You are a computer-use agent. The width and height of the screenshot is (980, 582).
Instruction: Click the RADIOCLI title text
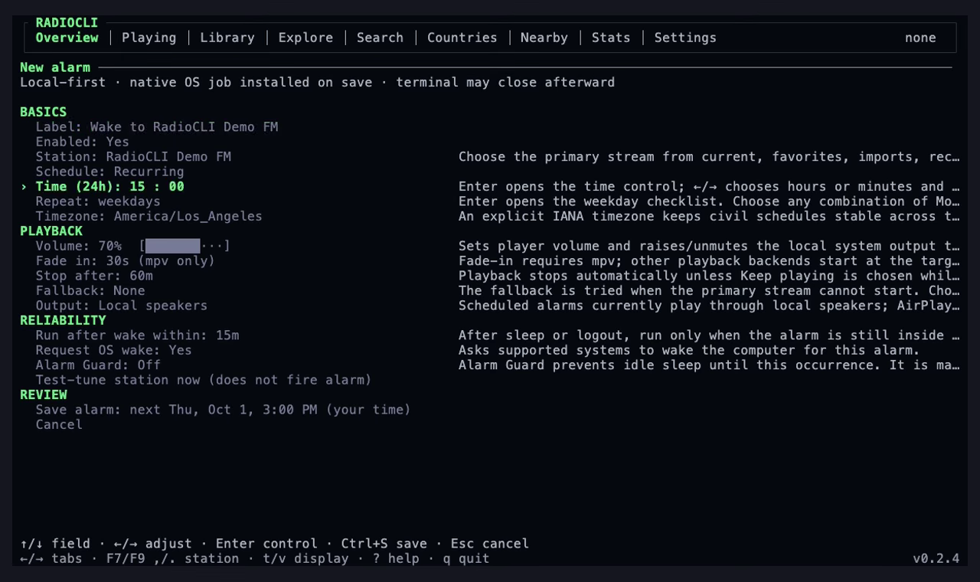tap(67, 23)
